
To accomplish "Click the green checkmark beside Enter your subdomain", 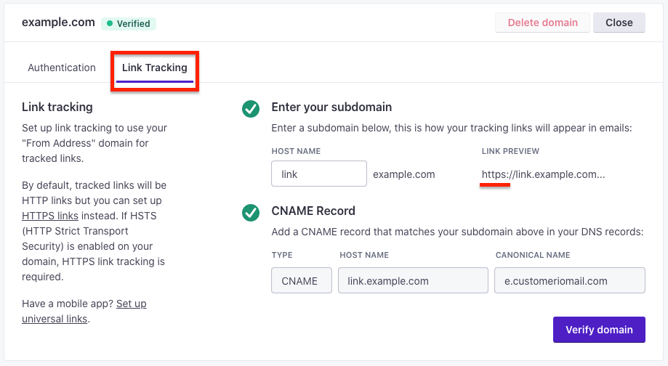I will click(251, 109).
